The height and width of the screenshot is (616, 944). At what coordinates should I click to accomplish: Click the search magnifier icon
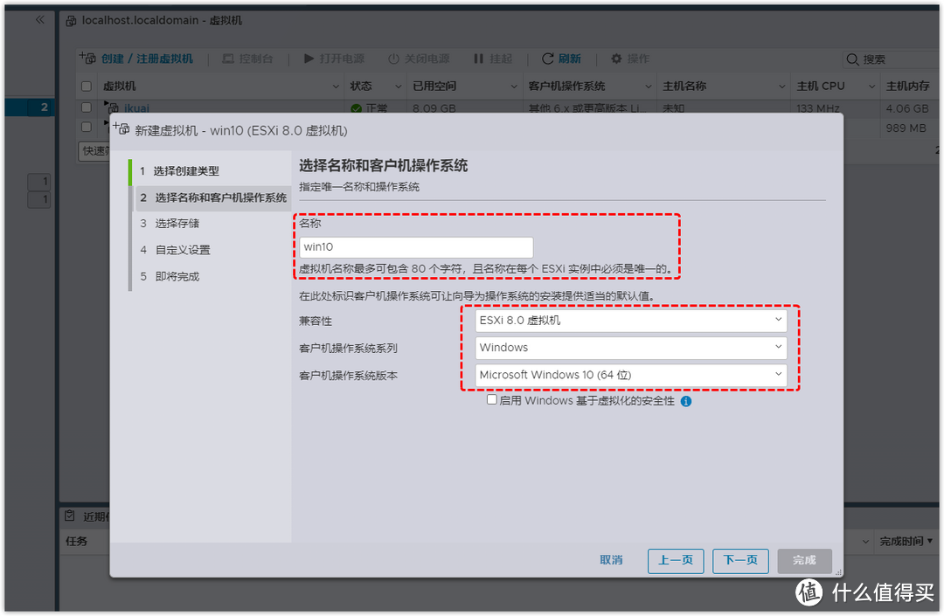coord(852,59)
